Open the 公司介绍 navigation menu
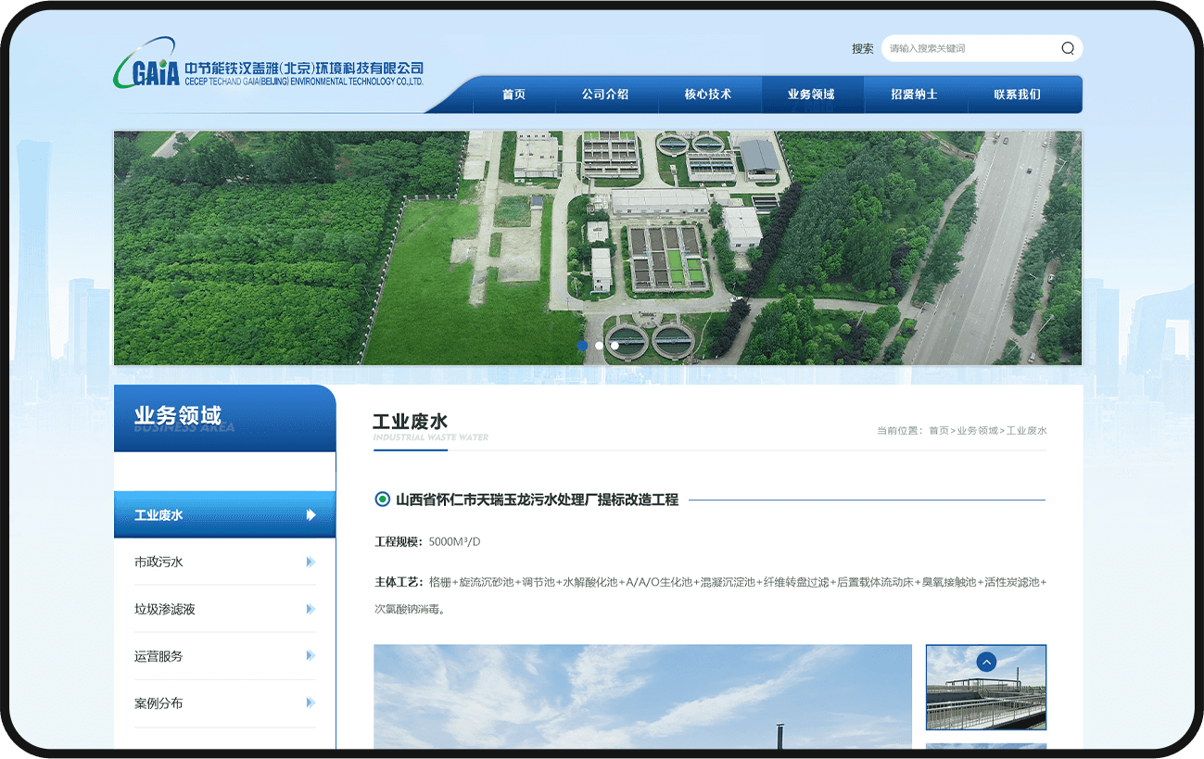This screenshot has height=759, width=1204. [x=605, y=95]
